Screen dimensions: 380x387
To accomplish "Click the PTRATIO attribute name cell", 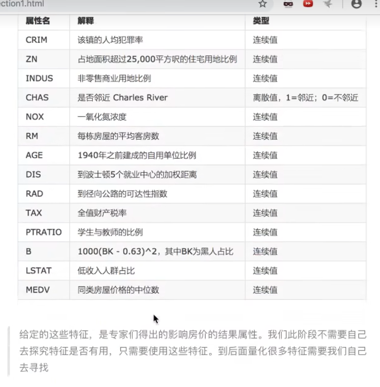I will click(44, 232).
